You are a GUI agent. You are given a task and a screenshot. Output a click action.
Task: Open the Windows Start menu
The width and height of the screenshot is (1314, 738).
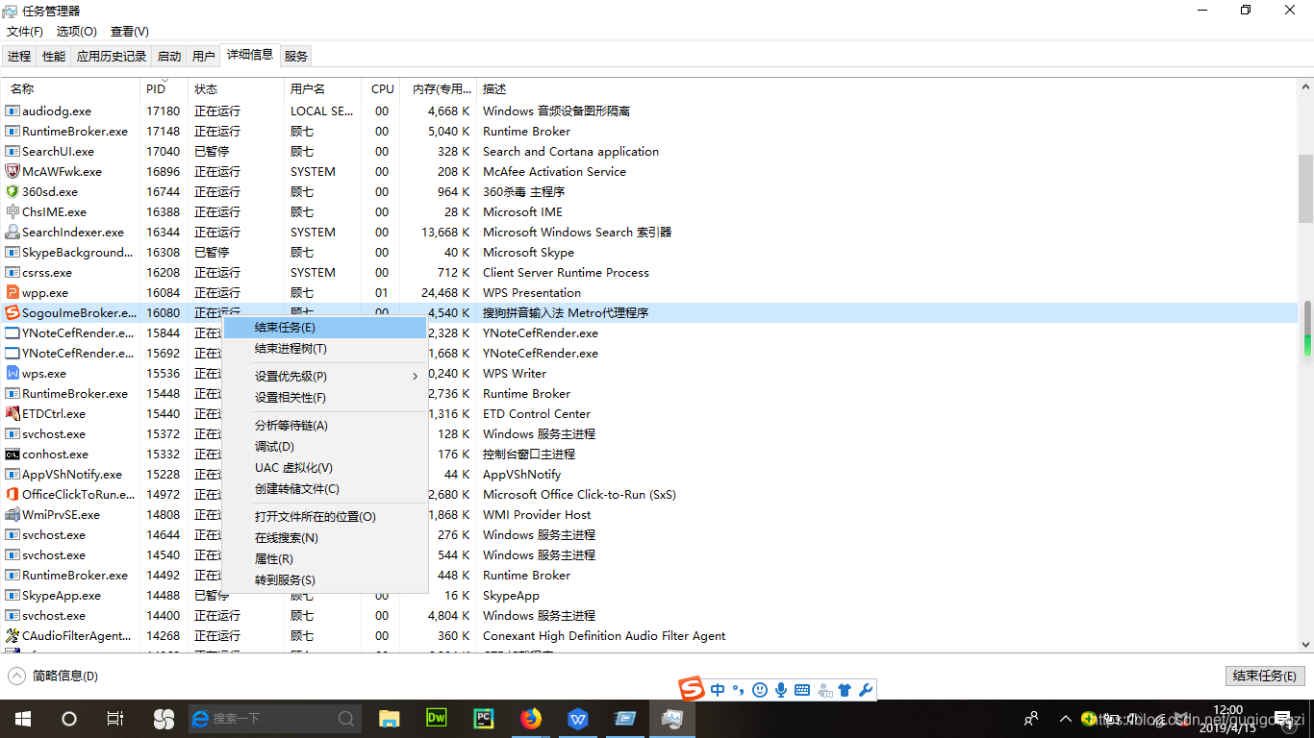tap(23, 719)
